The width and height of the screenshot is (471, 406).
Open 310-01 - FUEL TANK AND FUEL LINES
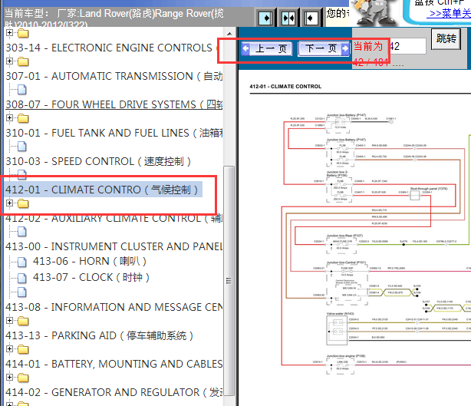114,133
